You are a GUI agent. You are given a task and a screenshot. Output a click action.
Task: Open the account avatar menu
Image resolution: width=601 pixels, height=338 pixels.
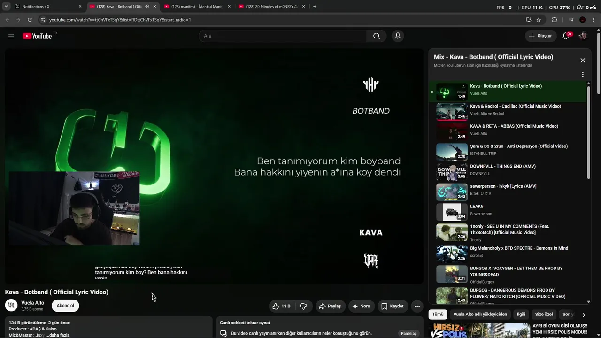[583, 36]
